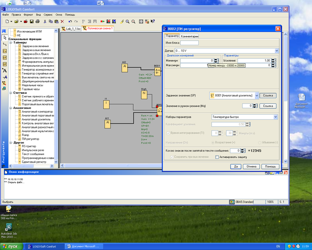Click 'Ссылка' button next to manual mode value
This screenshot has height=250, width=312.
[x=268, y=106]
